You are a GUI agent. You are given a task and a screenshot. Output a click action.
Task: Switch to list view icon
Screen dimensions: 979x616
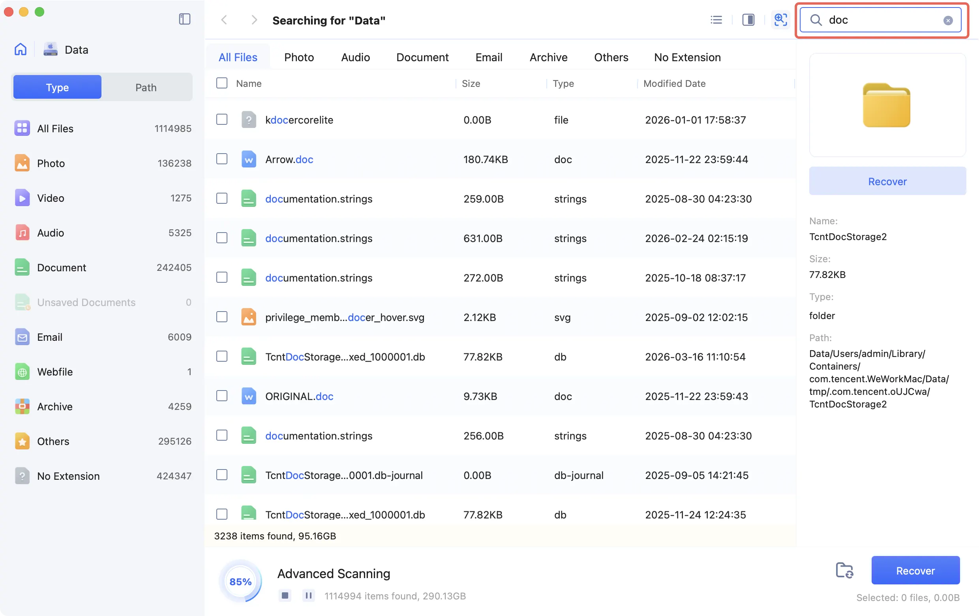(x=716, y=19)
